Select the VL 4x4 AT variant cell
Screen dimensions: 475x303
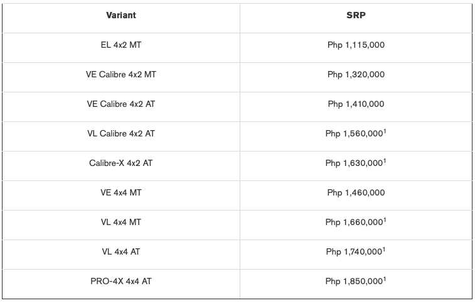click(x=121, y=251)
